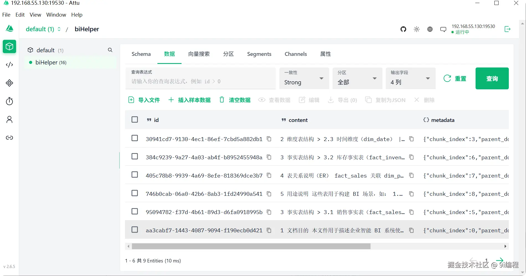The width and height of the screenshot is (526, 276).
Task: Open the File menu
Action: coord(6,15)
